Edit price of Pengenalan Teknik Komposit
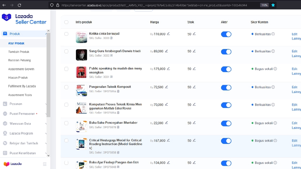This screenshot has width=301, height=169. [166, 87]
